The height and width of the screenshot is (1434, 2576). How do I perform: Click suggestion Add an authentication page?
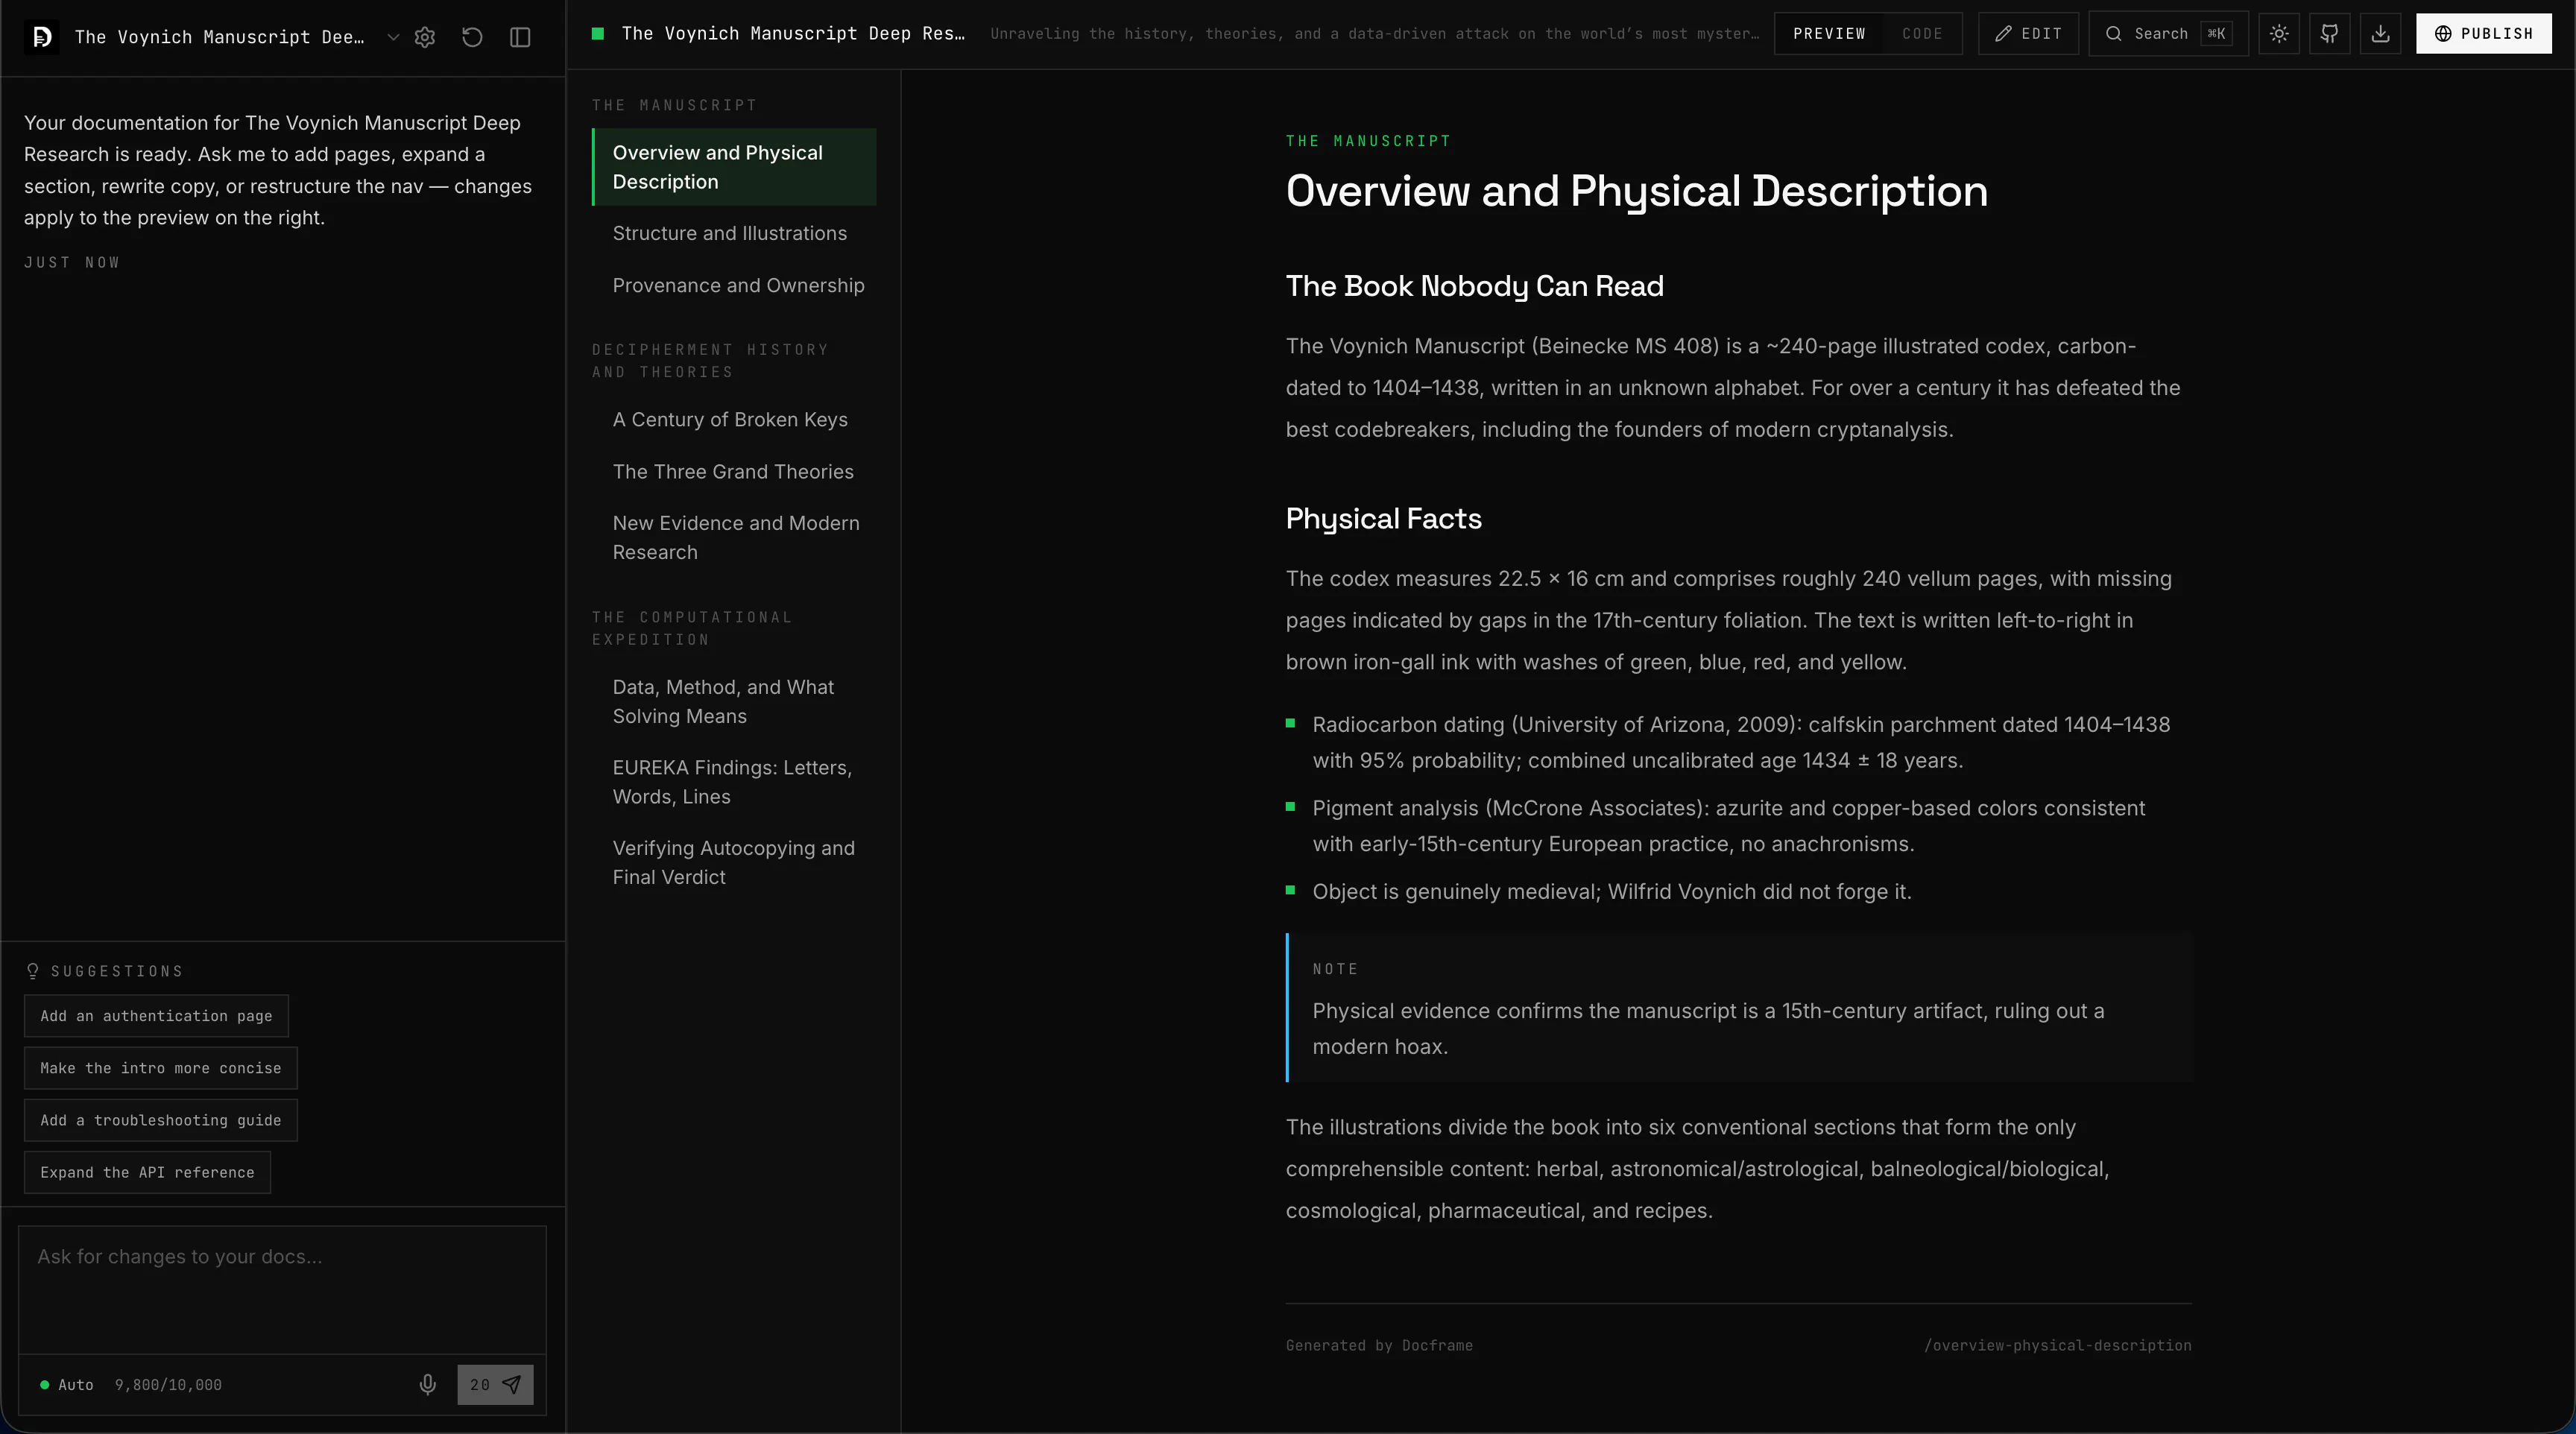(156, 1016)
